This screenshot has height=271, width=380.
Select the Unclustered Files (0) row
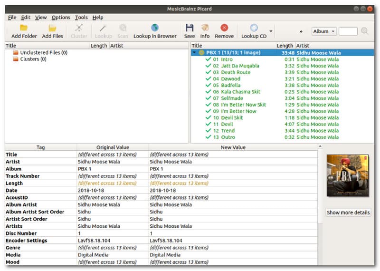point(96,52)
